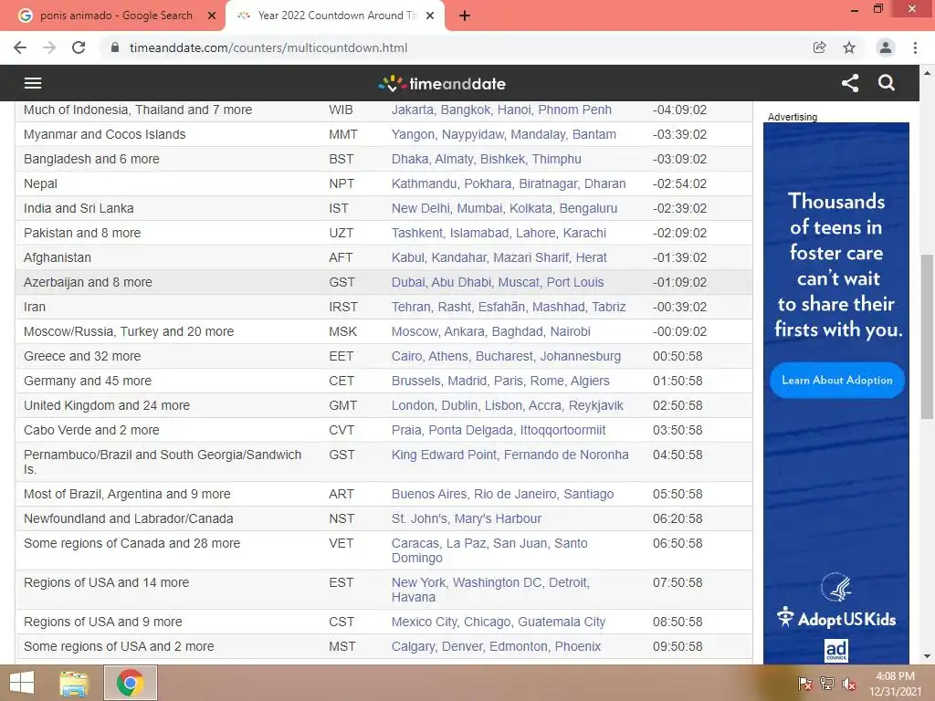This screenshot has height=701, width=935.
Task: Open the Dubai, Abu Dhabi, Muscat, Port Louis link
Action: tap(498, 283)
